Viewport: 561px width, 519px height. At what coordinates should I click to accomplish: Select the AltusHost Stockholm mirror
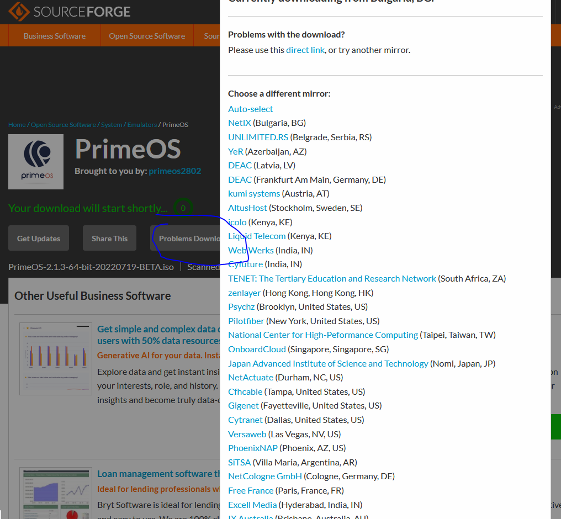coord(247,208)
